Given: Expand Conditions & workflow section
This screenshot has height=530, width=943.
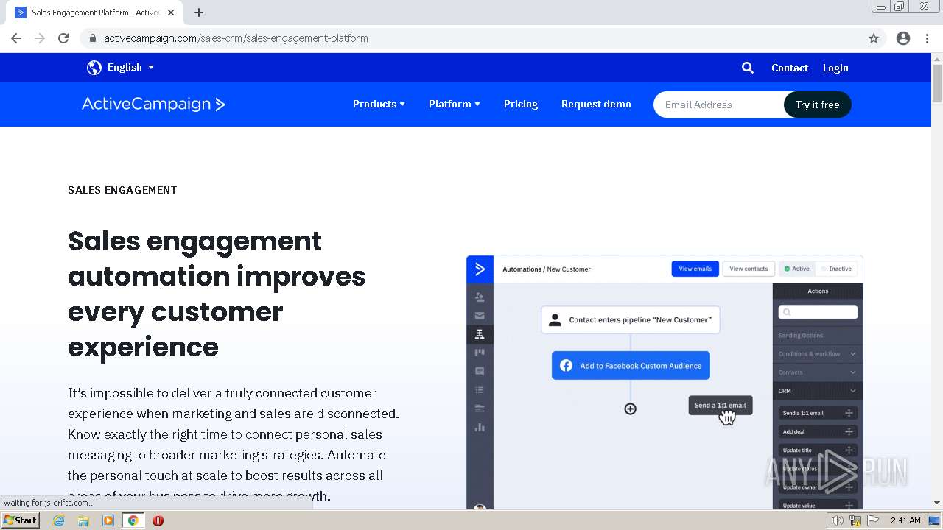Looking at the screenshot, I should (x=818, y=354).
